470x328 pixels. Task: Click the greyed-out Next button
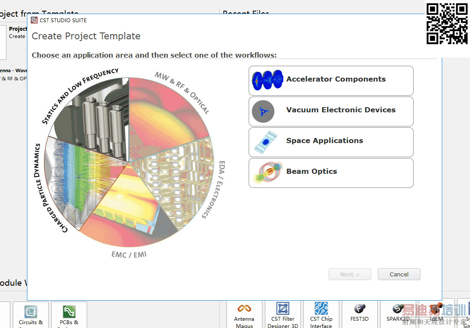click(x=350, y=274)
